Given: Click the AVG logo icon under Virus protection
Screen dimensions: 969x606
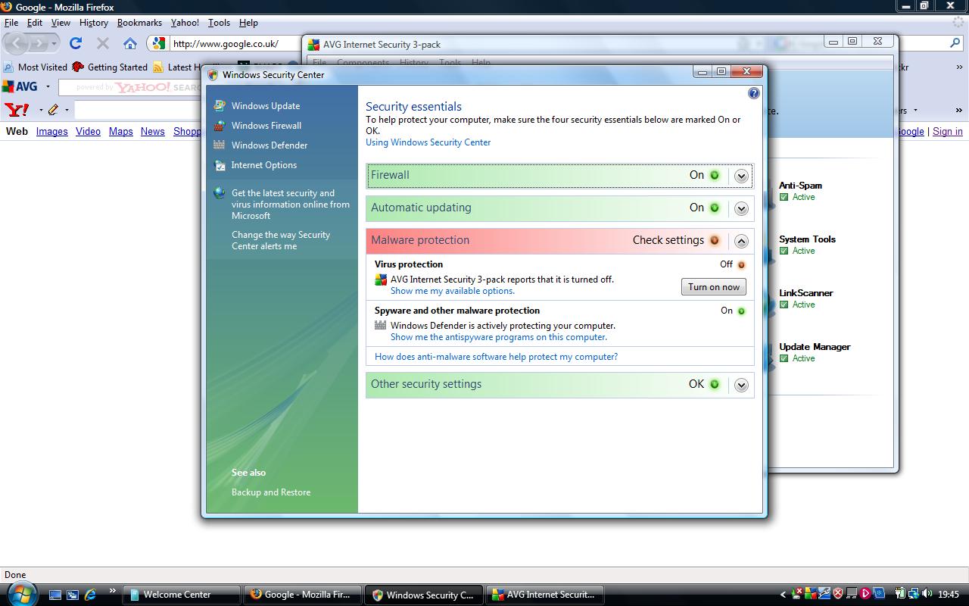Looking at the screenshot, I should tap(381, 280).
